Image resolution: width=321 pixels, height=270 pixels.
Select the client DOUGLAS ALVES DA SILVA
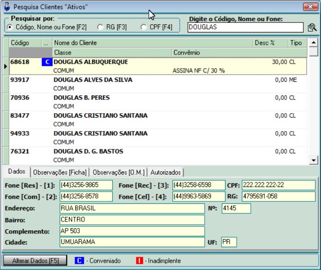click(93, 80)
